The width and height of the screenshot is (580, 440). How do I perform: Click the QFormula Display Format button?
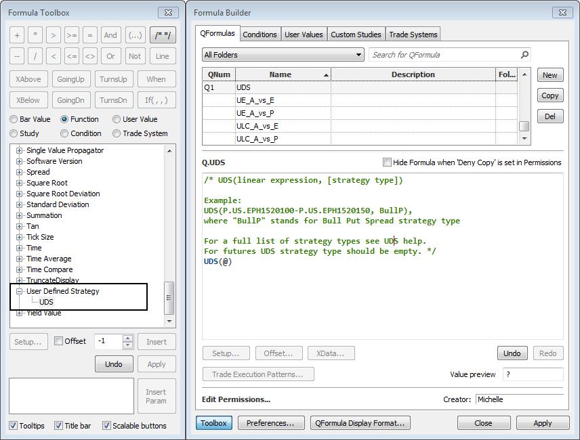[x=360, y=423]
